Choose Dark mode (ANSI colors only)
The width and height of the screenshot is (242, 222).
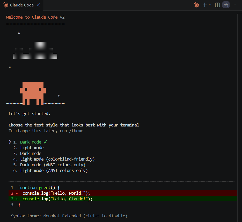(x=49, y=165)
